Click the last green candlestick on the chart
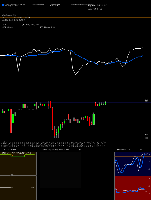This screenshot has height=200, width=151. click(x=105, y=103)
